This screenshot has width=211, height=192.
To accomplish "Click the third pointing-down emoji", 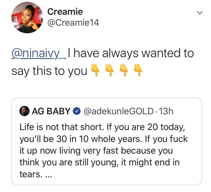I will tap(124, 71).
